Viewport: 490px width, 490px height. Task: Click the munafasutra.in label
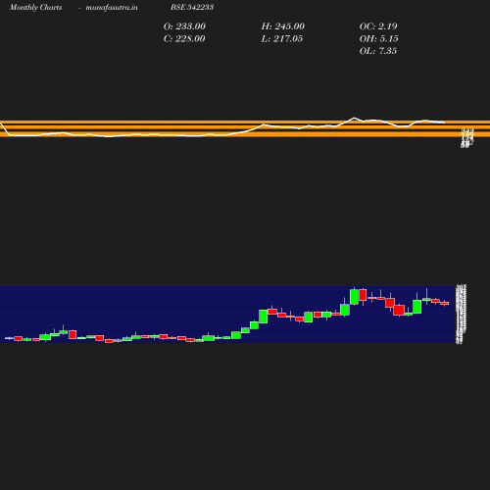click(112, 7)
